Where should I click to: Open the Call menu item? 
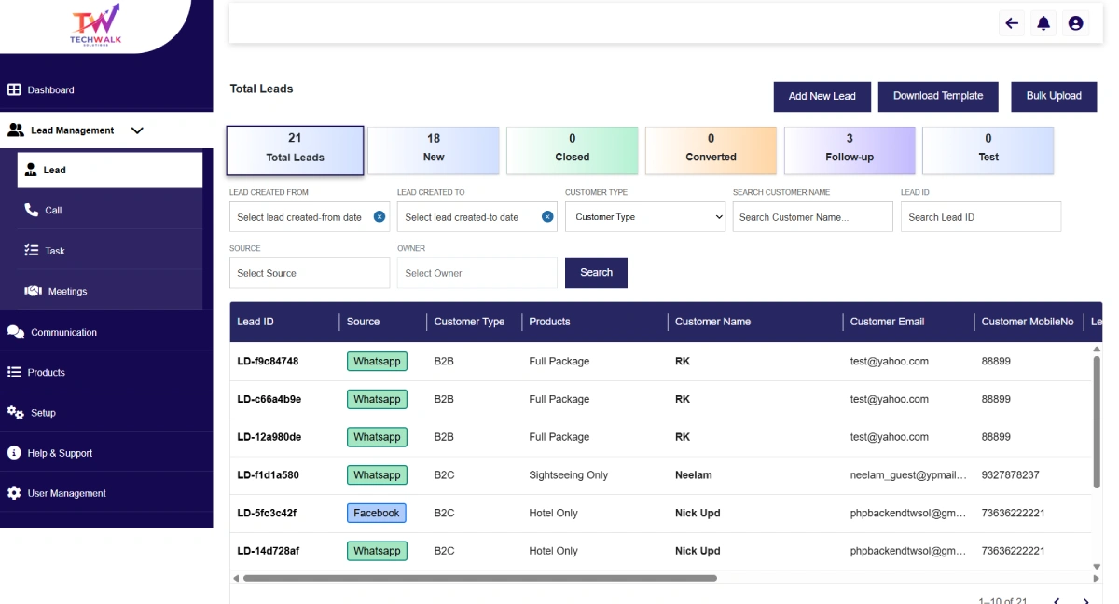coord(53,211)
